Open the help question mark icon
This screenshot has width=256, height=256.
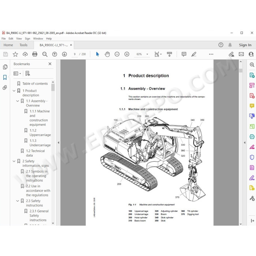click(x=221, y=45)
